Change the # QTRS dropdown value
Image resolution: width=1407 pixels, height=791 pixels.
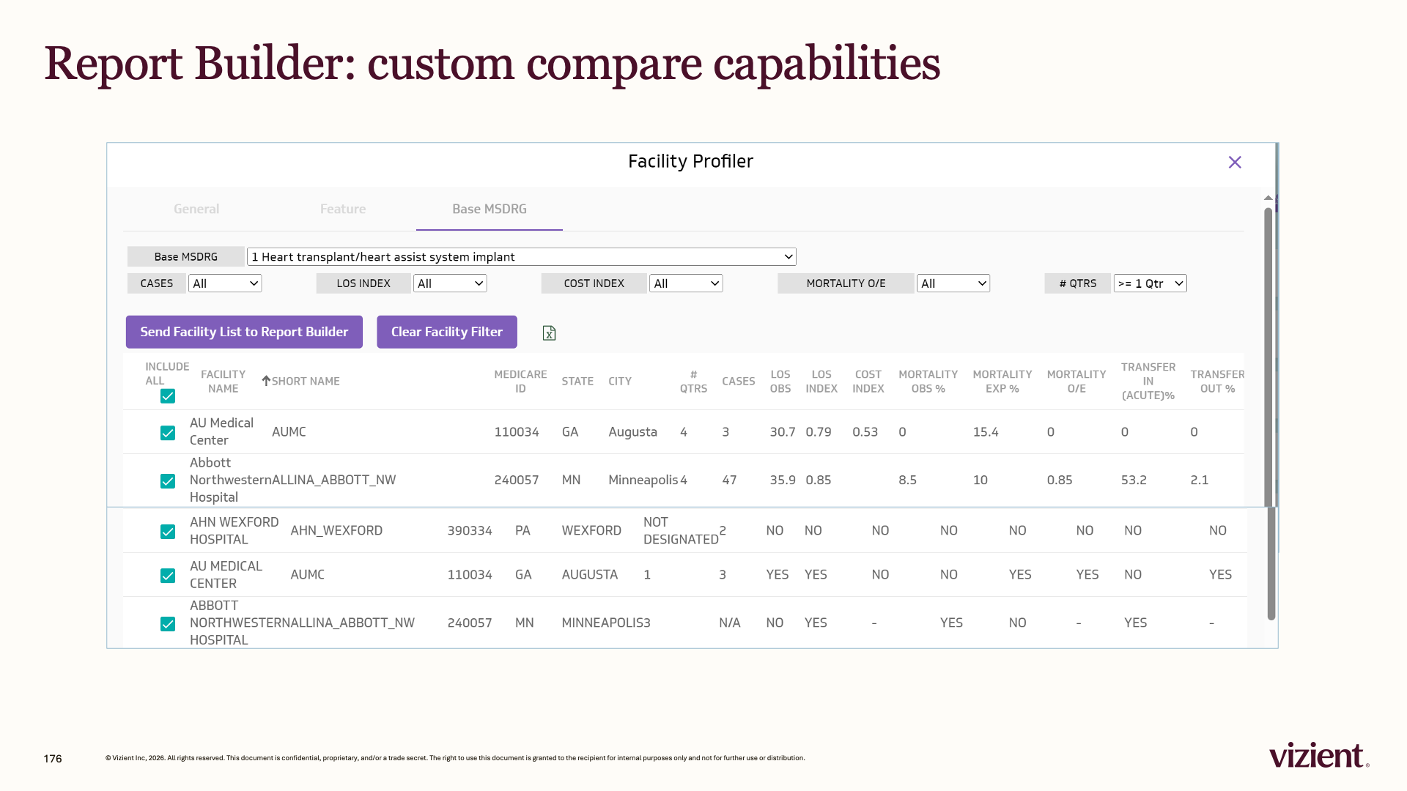[x=1151, y=283]
